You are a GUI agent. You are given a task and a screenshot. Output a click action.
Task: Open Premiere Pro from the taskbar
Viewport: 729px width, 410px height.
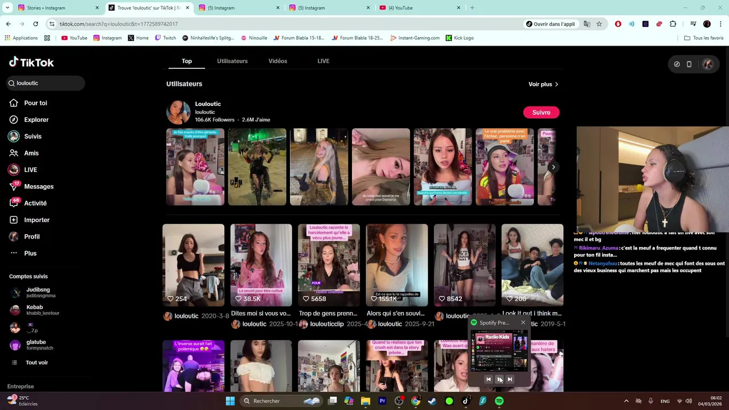tap(382, 401)
